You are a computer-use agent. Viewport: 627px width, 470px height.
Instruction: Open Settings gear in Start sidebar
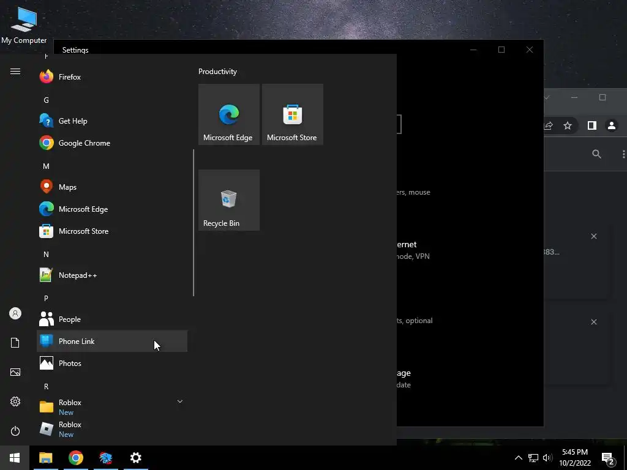coord(15,401)
